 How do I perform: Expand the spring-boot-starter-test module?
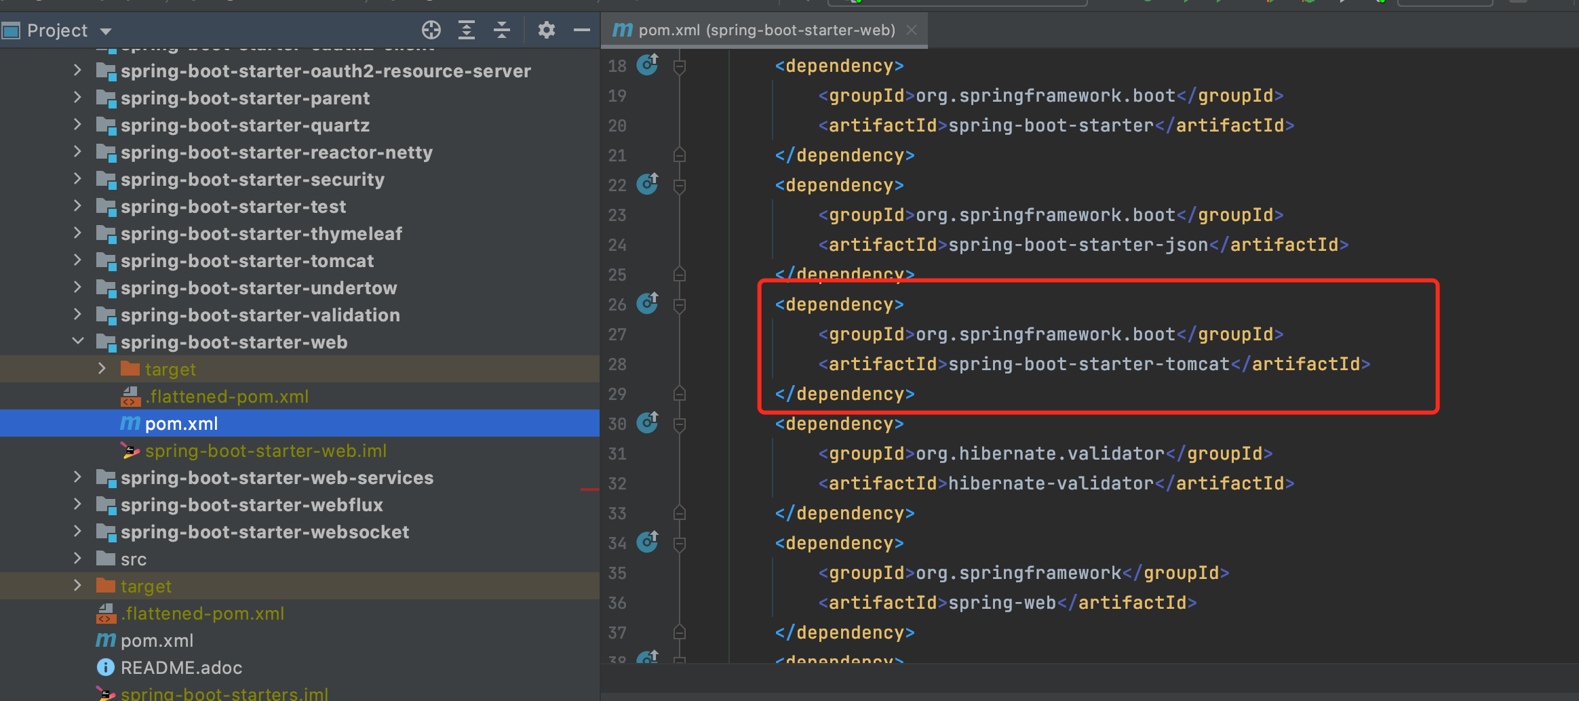coord(77,205)
